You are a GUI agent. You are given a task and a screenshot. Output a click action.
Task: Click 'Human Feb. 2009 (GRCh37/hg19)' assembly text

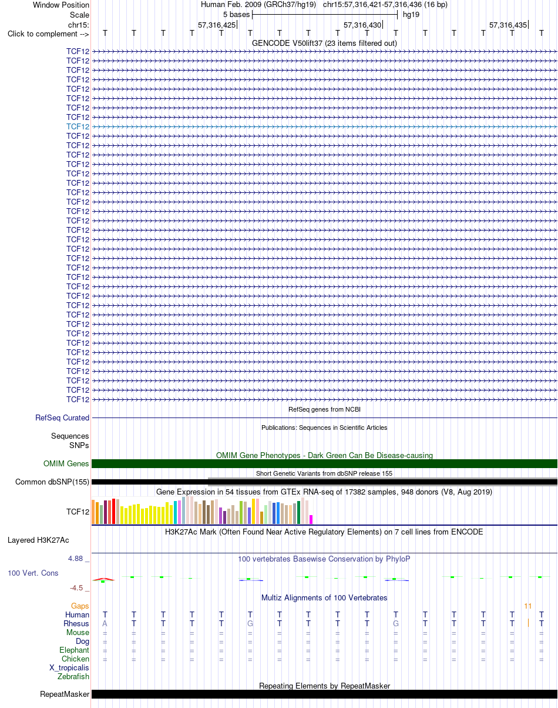point(258,5)
